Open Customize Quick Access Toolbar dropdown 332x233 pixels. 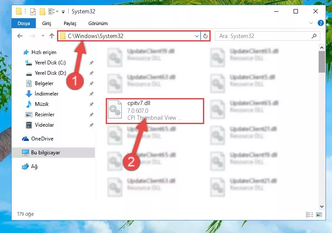pyautogui.click(x=63, y=12)
